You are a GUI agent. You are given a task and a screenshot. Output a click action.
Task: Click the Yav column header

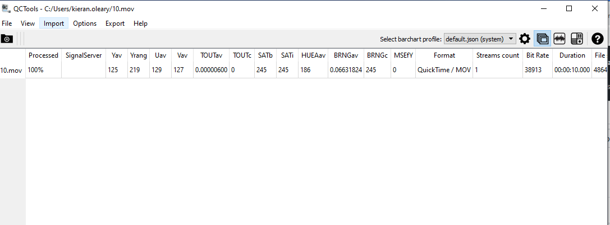click(117, 55)
